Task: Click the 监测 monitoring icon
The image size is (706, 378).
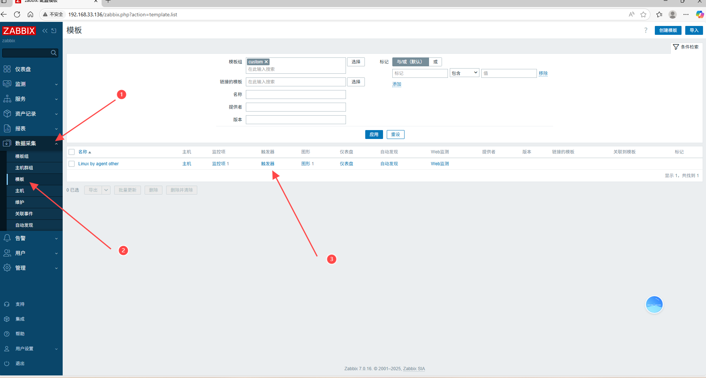Action: coord(7,84)
